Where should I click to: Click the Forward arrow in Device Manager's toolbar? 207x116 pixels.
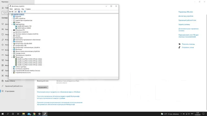pos(12,12)
